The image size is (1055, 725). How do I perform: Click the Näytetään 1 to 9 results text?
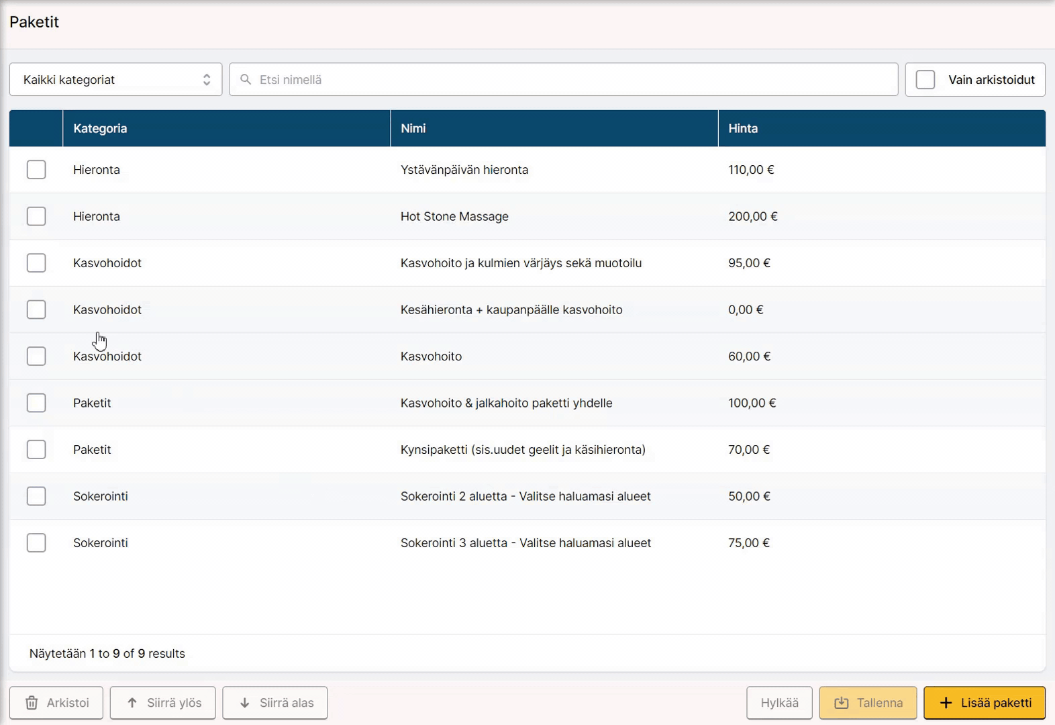tap(107, 654)
